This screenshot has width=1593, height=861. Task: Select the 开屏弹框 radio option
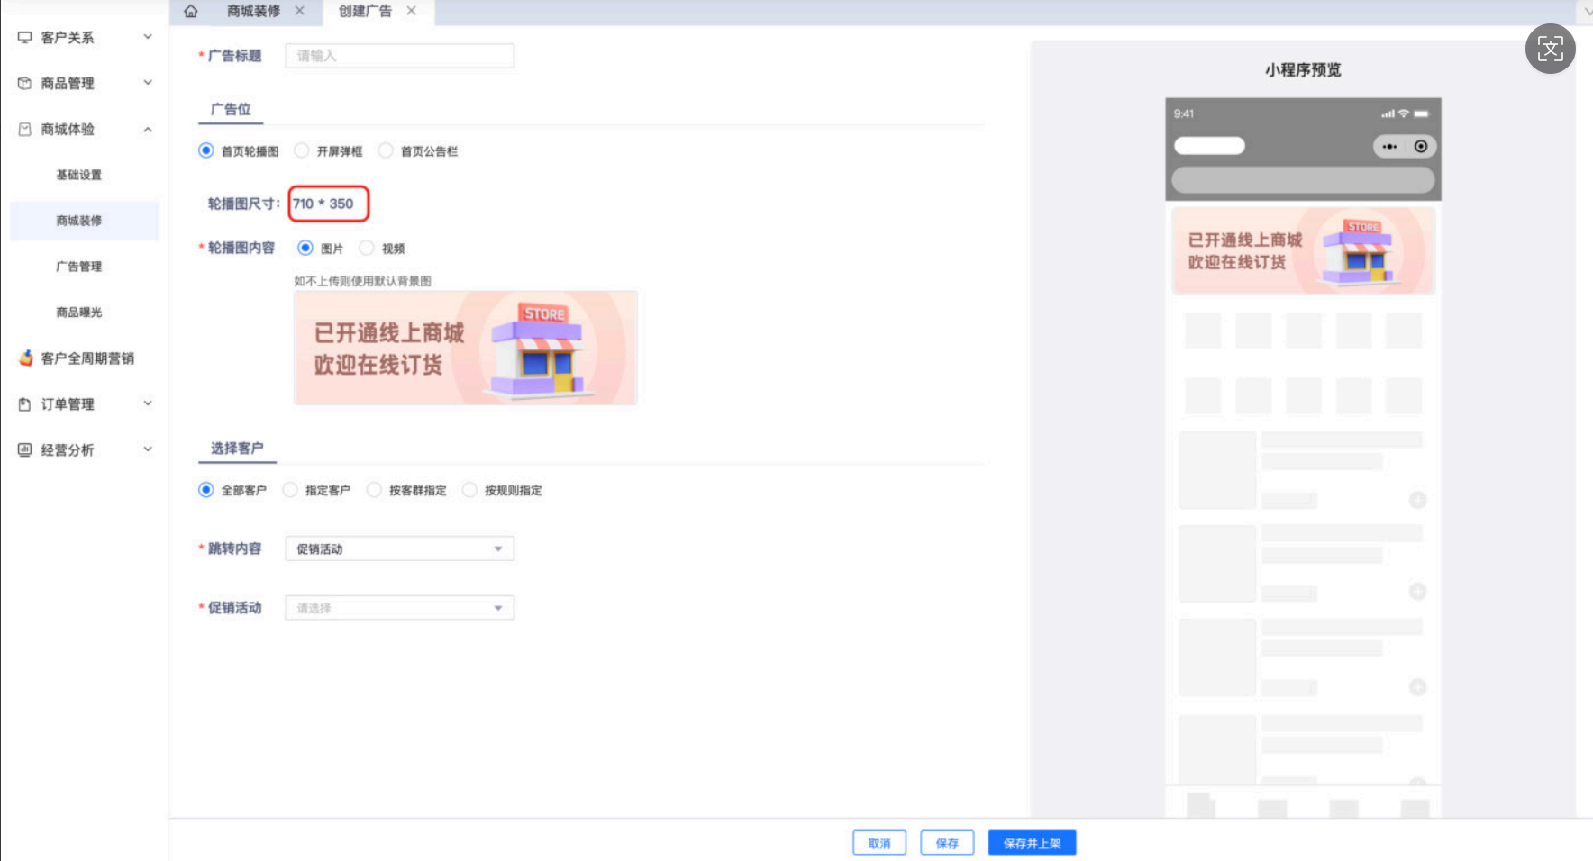pyautogui.click(x=303, y=151)
